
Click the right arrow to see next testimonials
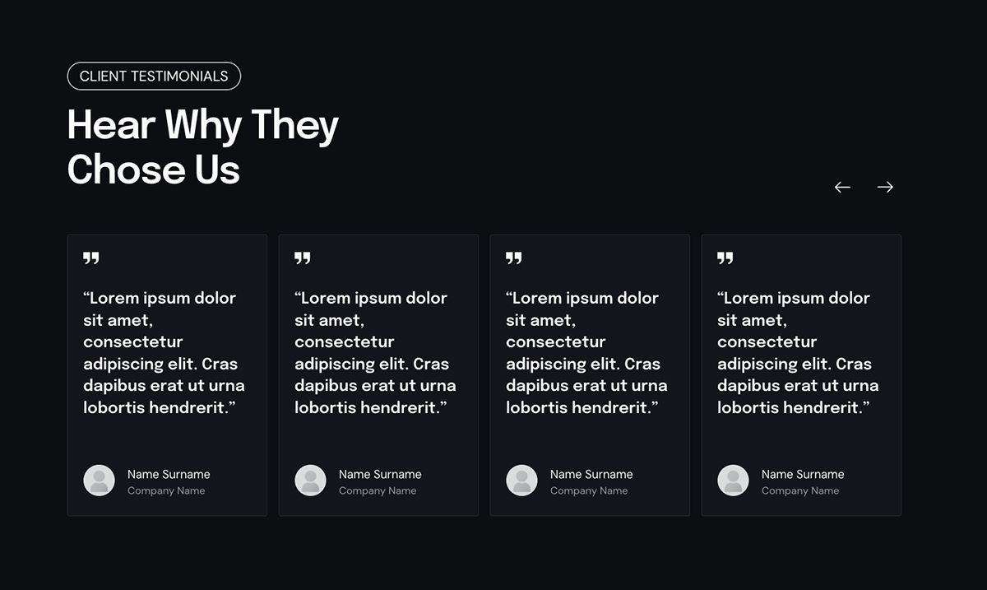coord(885,188)
